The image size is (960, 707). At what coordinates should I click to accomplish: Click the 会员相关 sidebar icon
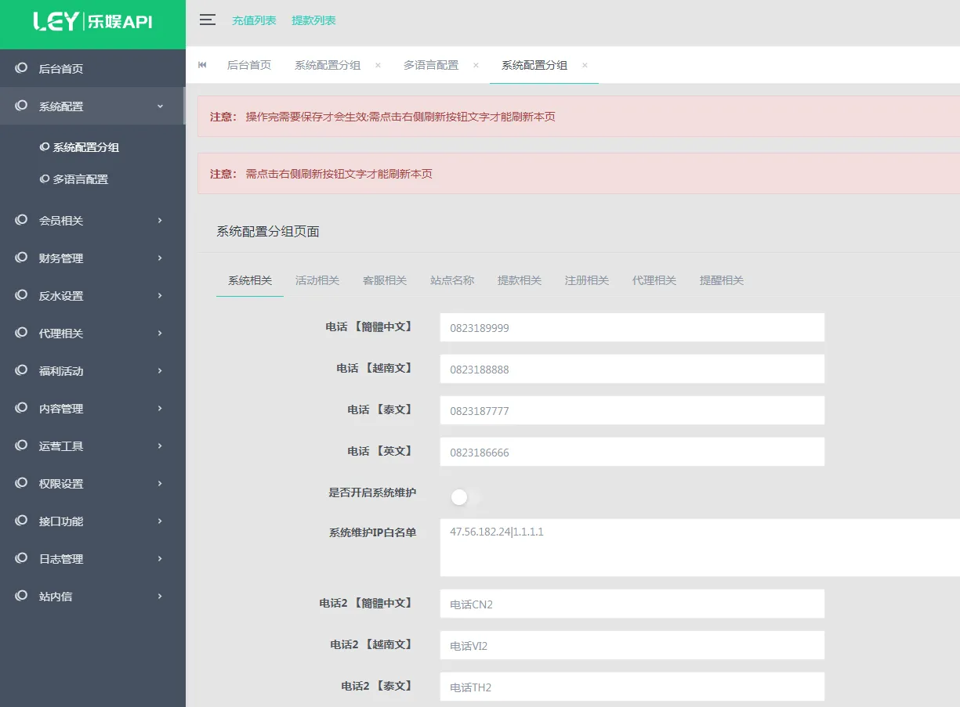click(x=21, y=220)
